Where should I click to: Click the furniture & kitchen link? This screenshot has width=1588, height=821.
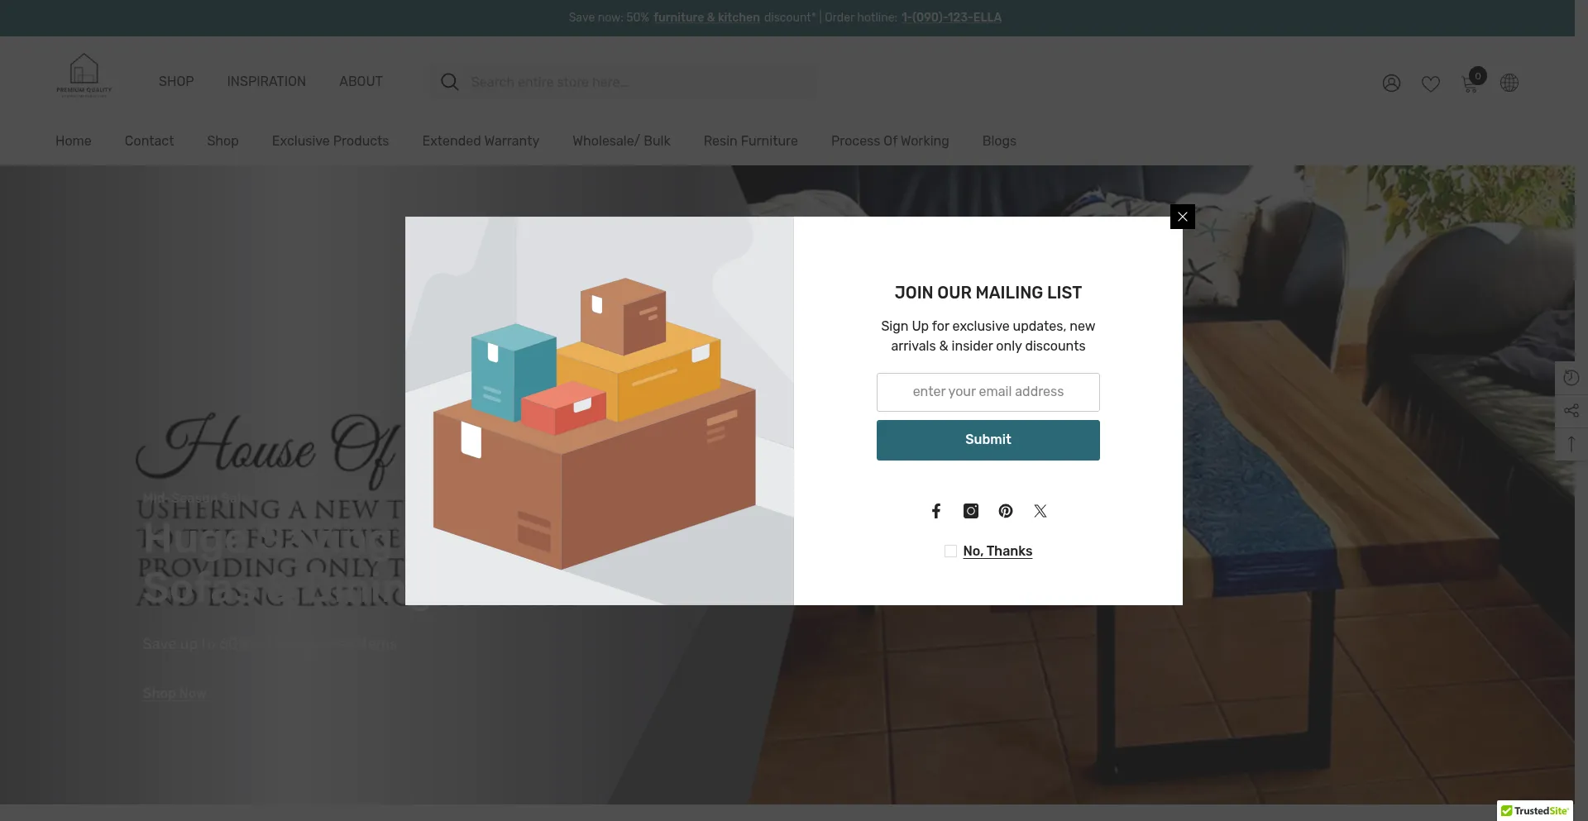pos(706,17)
